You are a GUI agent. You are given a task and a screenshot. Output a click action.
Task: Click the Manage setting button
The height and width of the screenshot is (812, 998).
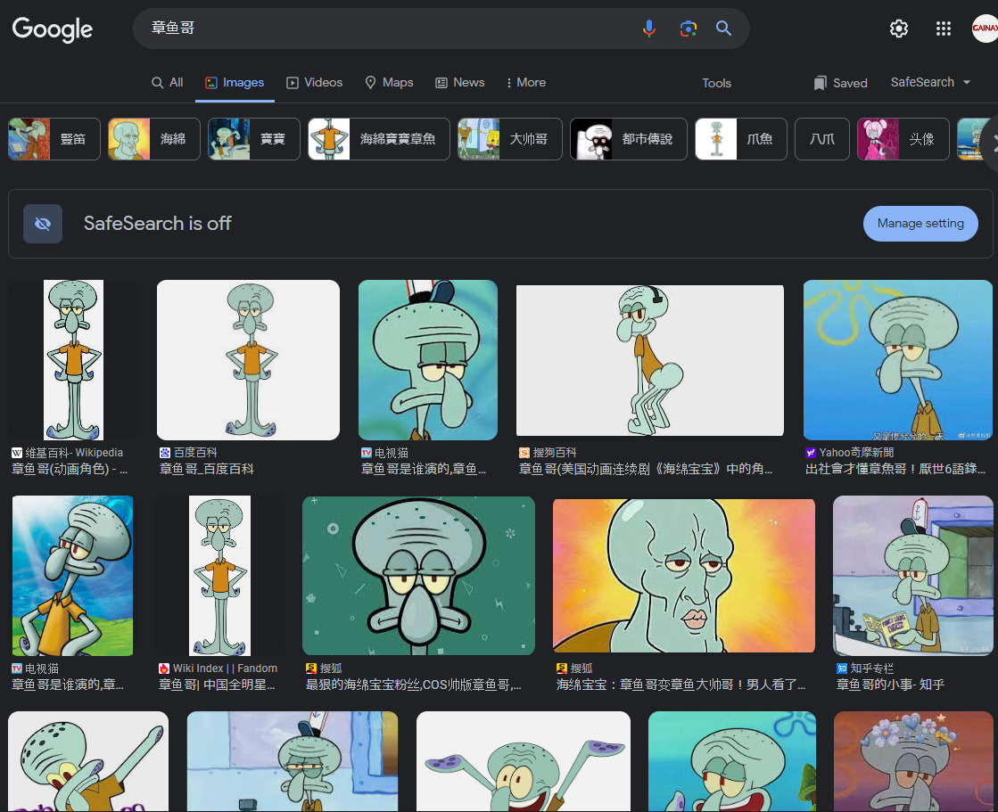(920, 224)
